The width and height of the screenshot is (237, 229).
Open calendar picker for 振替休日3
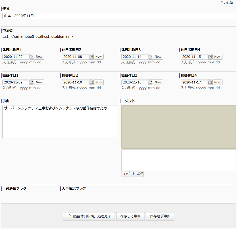coord(151,82)
